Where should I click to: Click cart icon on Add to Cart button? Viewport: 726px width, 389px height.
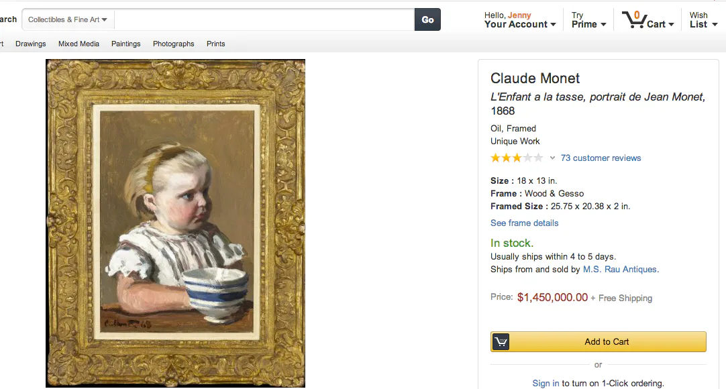501,342
